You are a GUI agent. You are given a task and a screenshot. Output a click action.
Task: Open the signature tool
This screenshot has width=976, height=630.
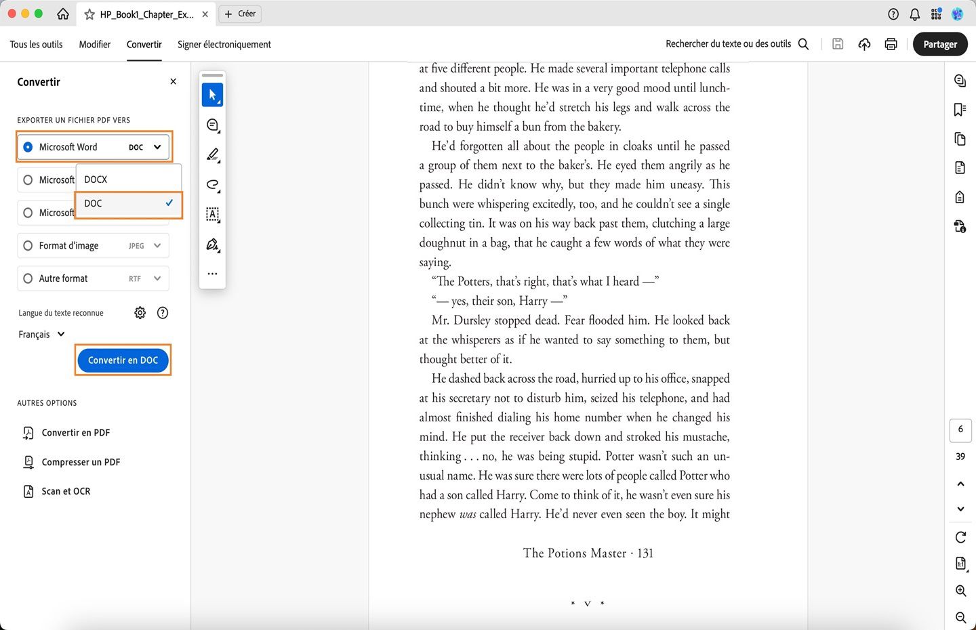[x=212, y=245]
